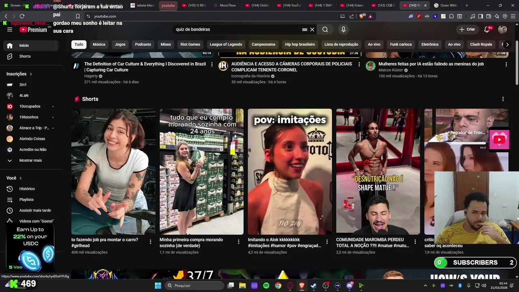
Task: Select the Jogos filter chip
Action: [x=120, y=44]
